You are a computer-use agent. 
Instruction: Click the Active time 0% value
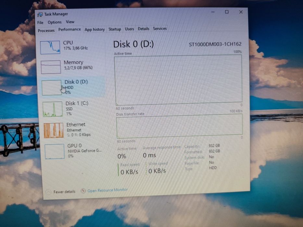(122, 156)
